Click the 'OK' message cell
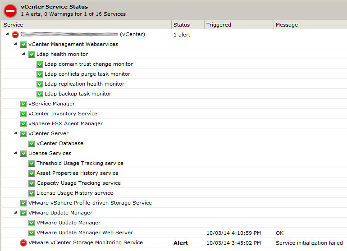Image resolution: width=347 pixels, height=251 pixels. (x=279, y=233)
